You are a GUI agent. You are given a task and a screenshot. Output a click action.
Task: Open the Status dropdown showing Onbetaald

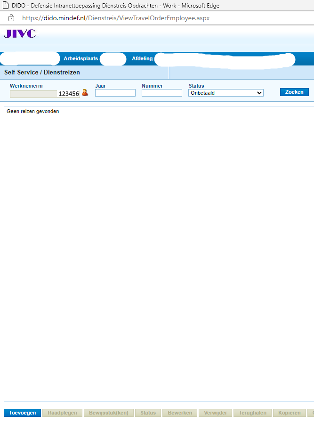(225, 93)
